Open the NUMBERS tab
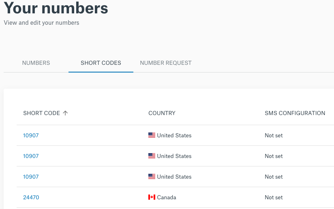Image resolution: width=334 pixels, height=209 pixels. pyautogui.click(x=36, y=63)
